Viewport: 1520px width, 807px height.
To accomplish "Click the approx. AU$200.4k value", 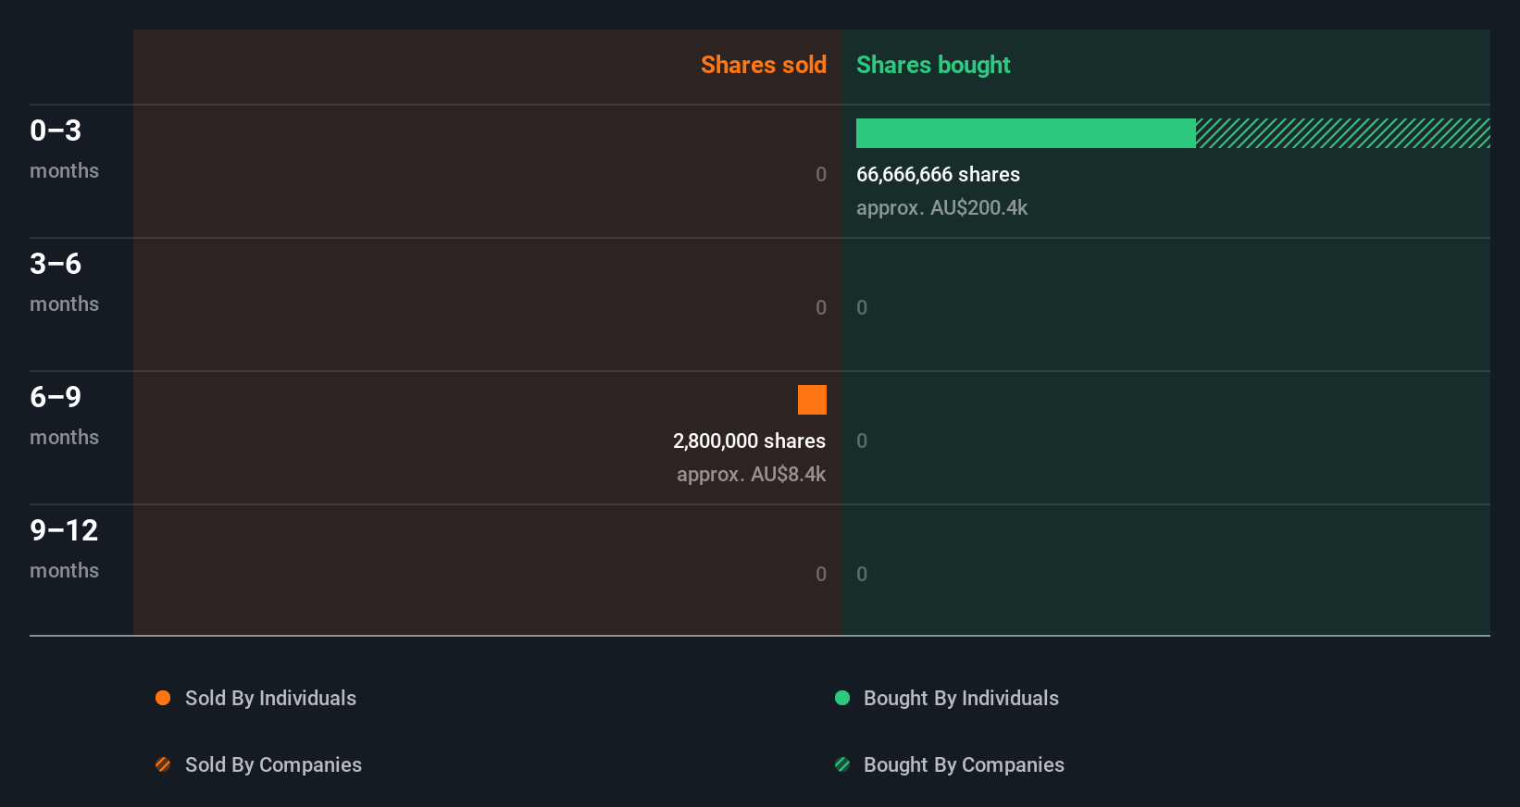I will click(941, 208).
